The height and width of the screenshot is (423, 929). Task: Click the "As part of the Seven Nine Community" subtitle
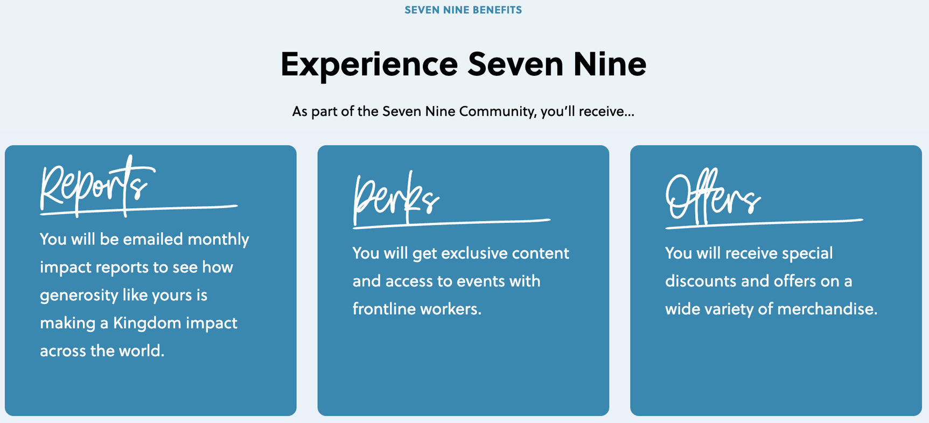point(463,111)
